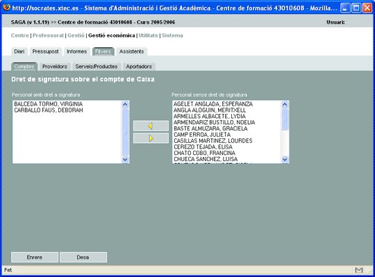375x277 pixels.
Task: Switch to the Diari tab
Action: [x=19, y=51]
